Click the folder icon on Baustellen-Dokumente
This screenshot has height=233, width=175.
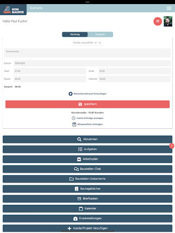72,179
